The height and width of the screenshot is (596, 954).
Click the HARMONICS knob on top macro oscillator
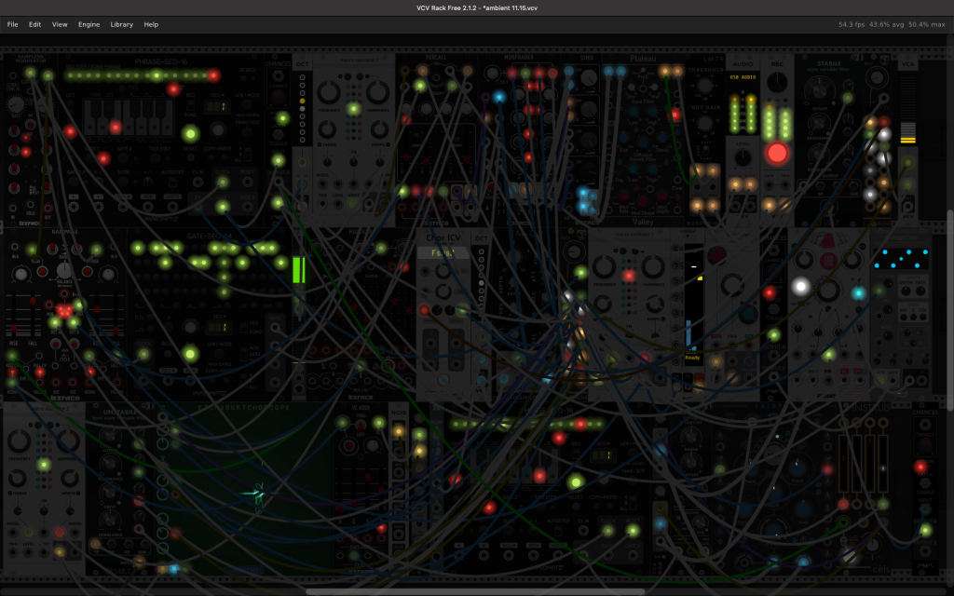(378, 92)
